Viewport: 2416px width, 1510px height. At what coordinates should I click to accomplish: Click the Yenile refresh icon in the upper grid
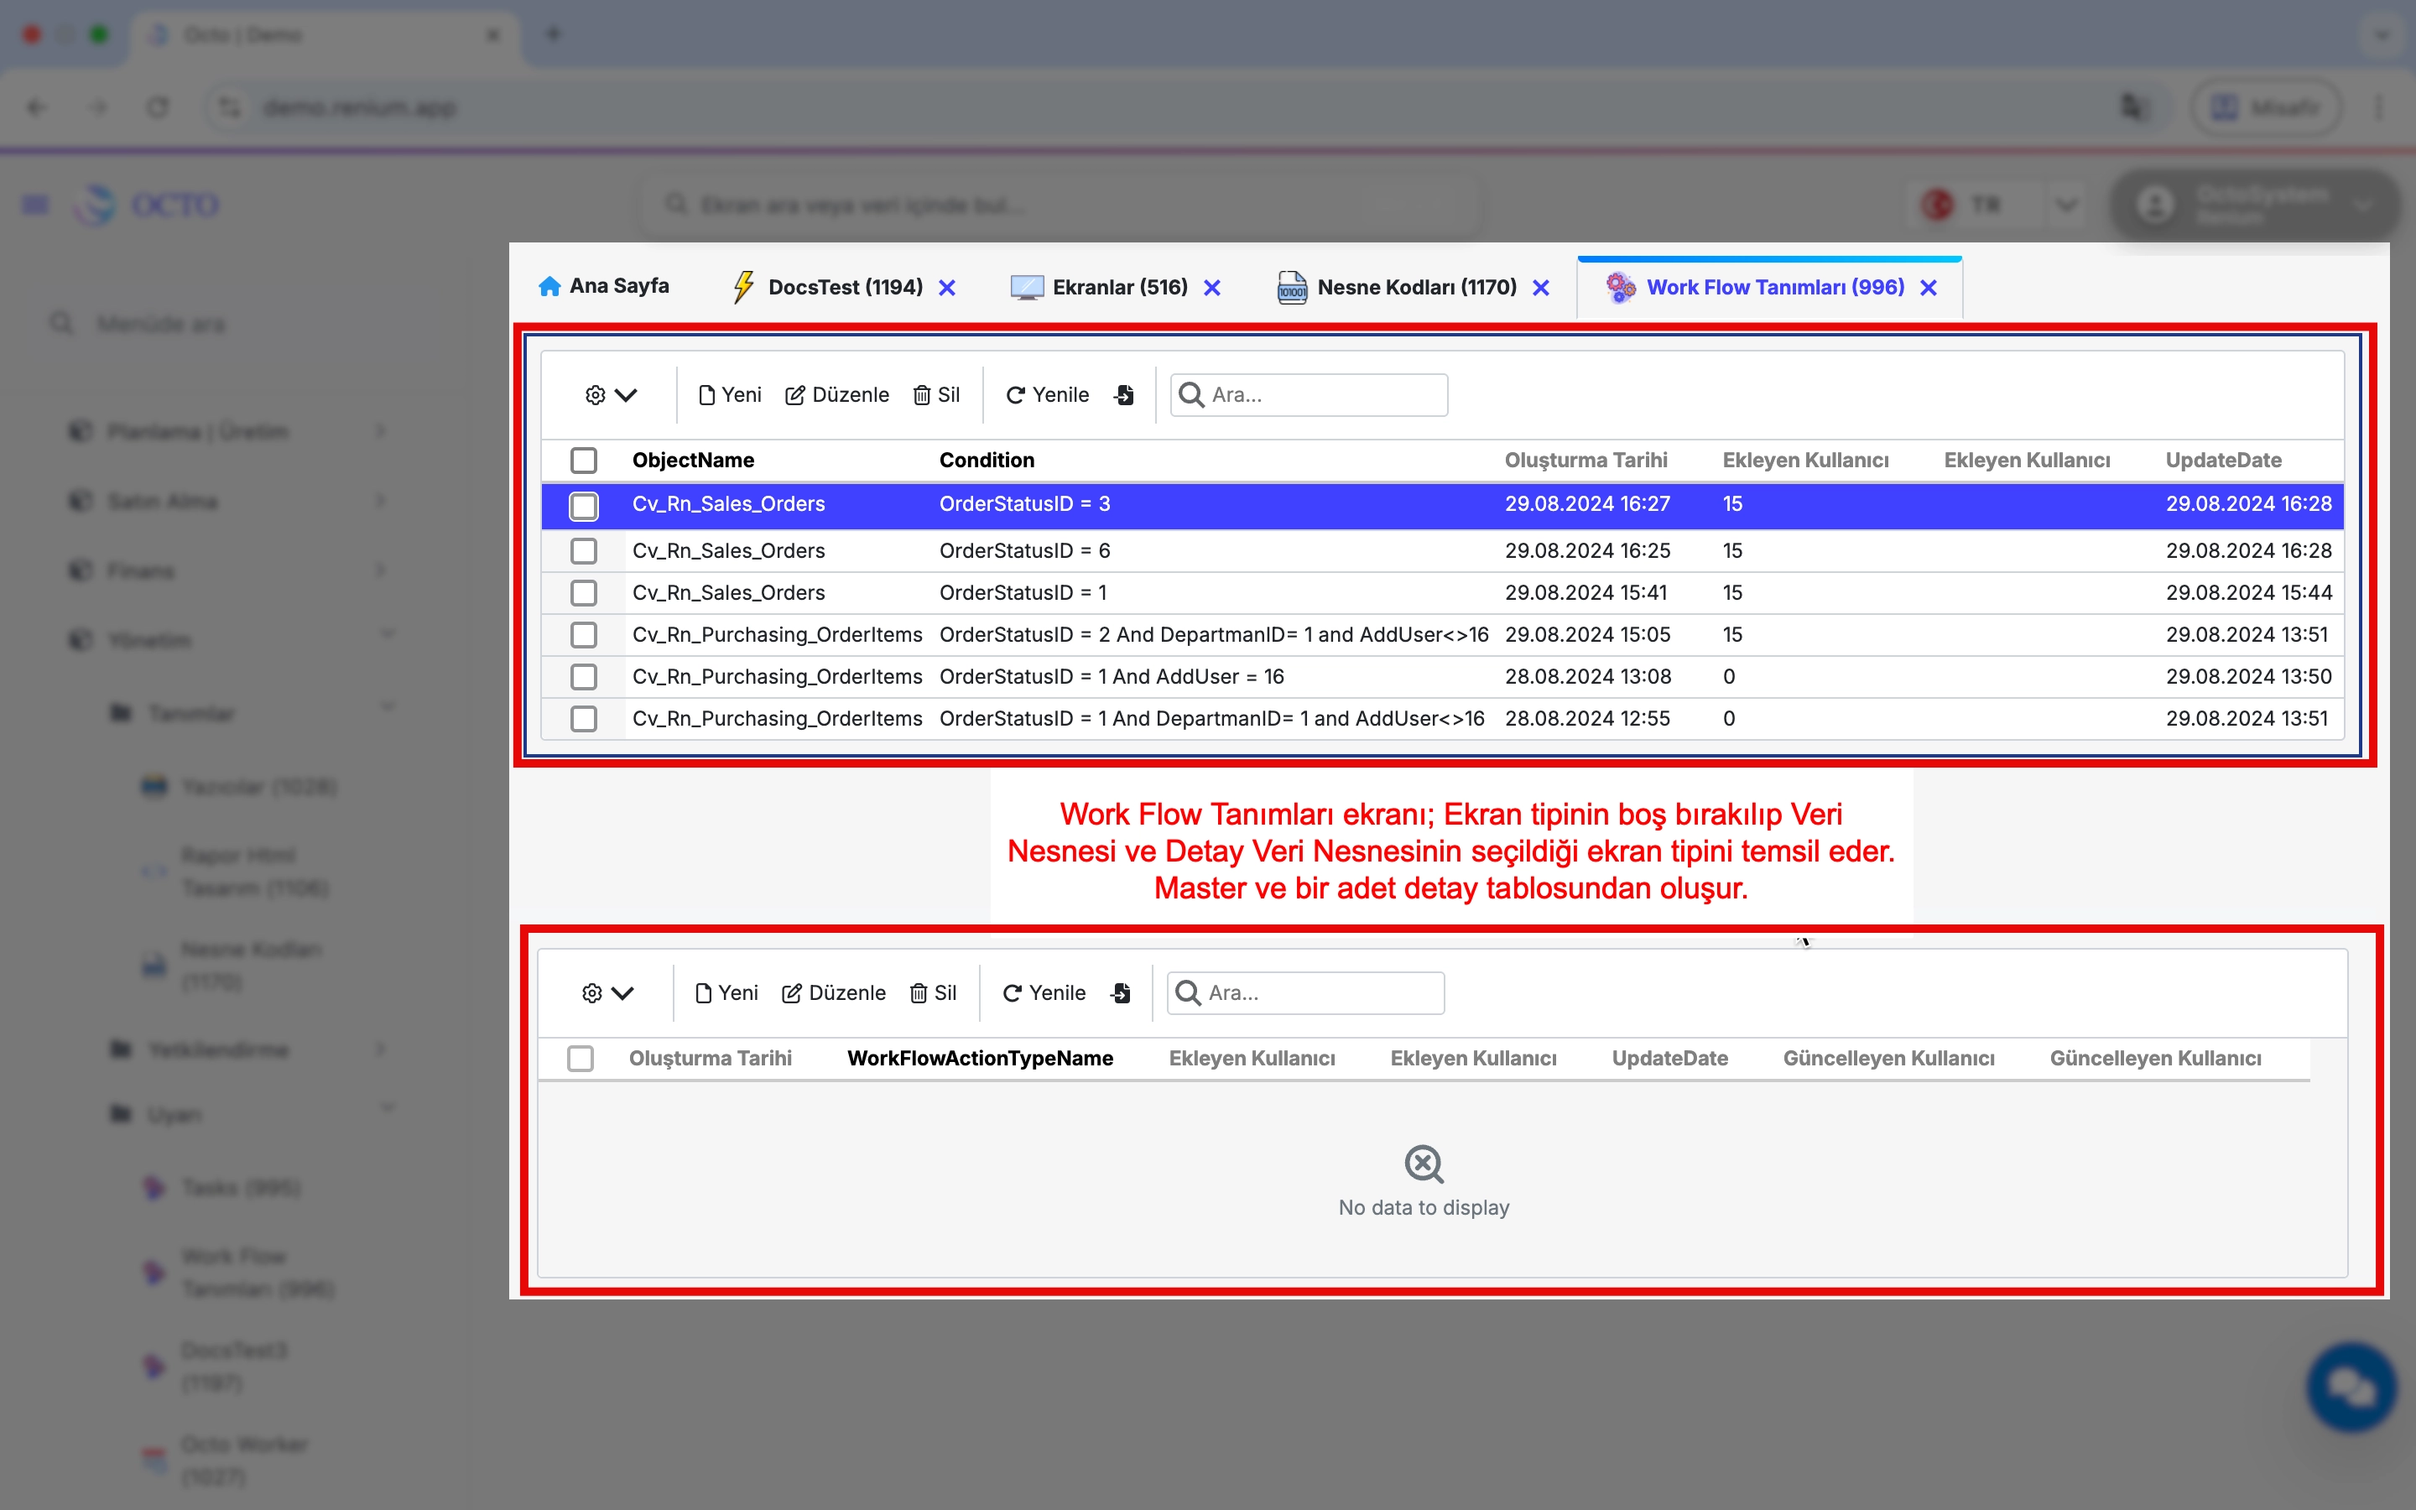(x=1015, y=395)
